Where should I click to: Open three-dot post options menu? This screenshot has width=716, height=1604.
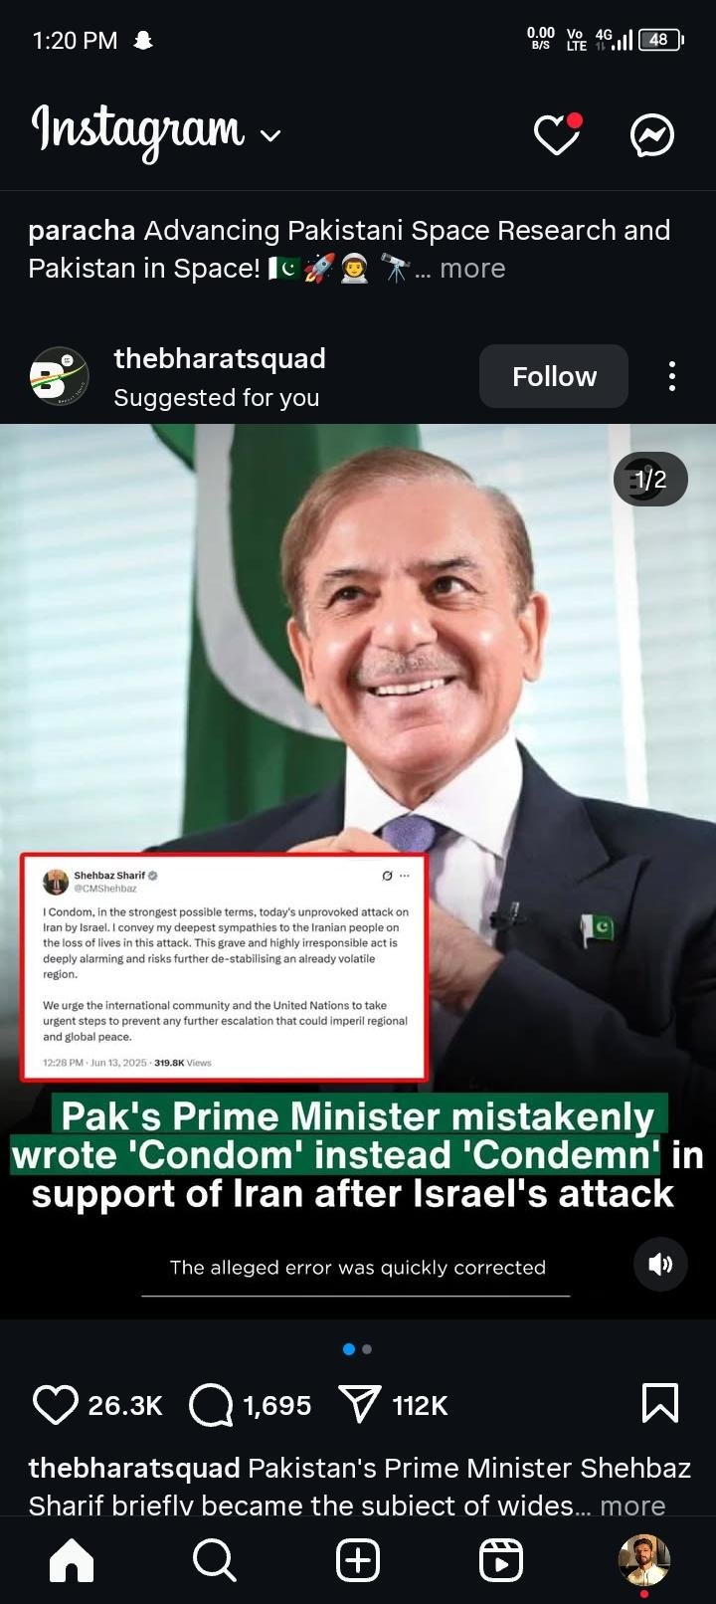672,376
